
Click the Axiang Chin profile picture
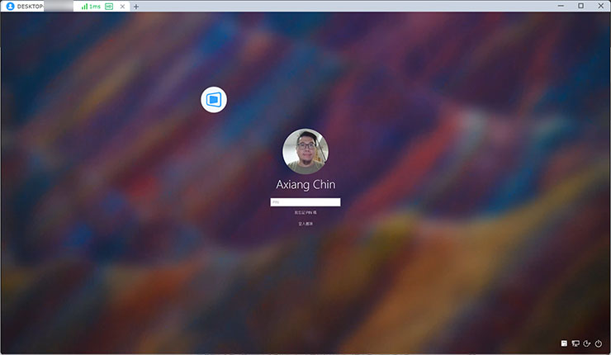305,151
